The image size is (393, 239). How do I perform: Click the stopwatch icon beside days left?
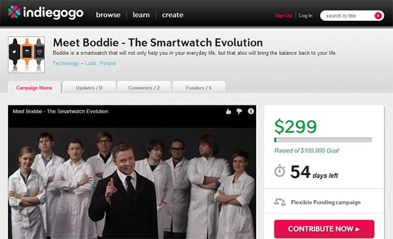click(x=280, y=172)
